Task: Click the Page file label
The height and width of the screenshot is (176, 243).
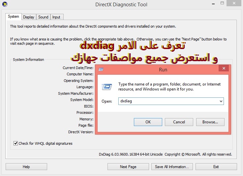Action: [86, 125]
